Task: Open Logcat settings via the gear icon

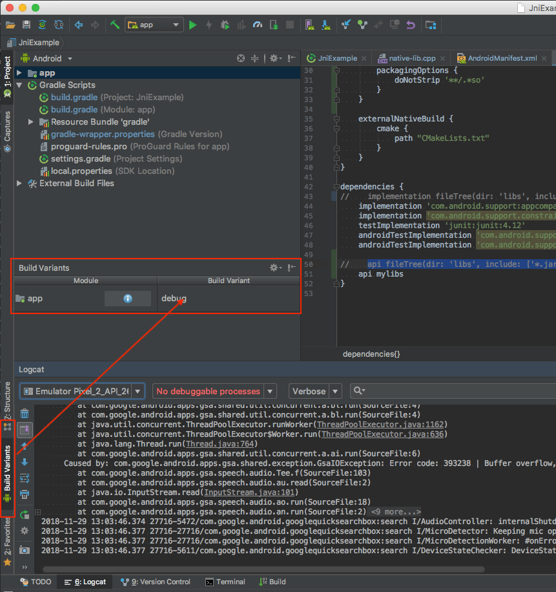Action: 24,530
